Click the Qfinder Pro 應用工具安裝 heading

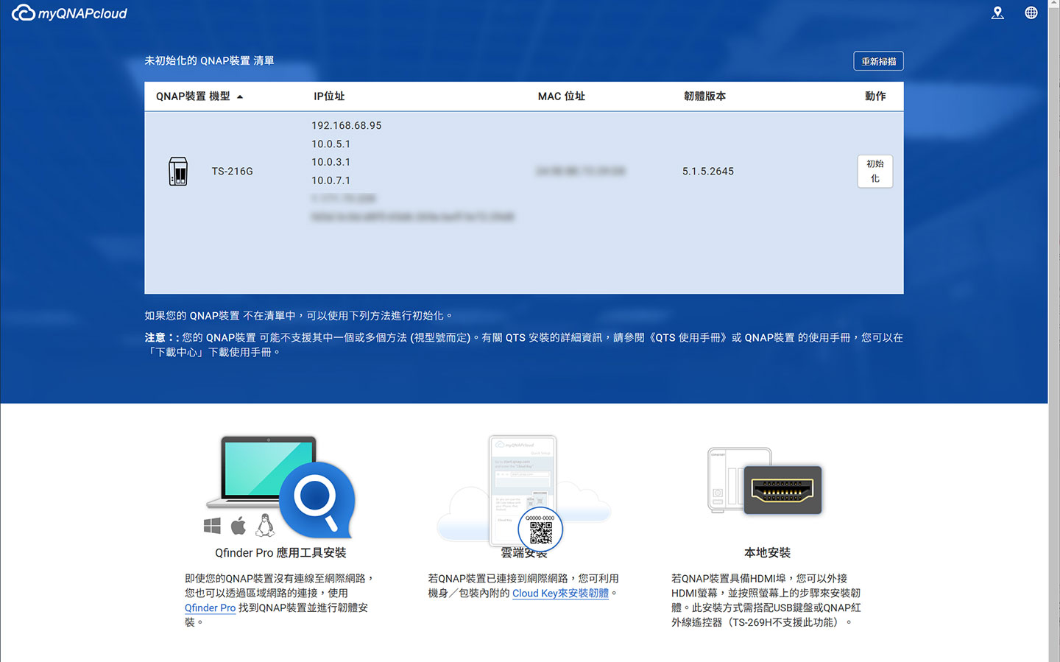[280, 553]
